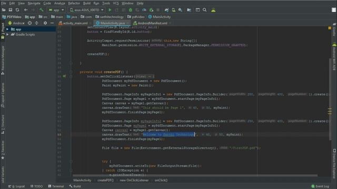Screen dimensions: 337x189
Task: Expand the app module tree node
Action: (7, 29)
